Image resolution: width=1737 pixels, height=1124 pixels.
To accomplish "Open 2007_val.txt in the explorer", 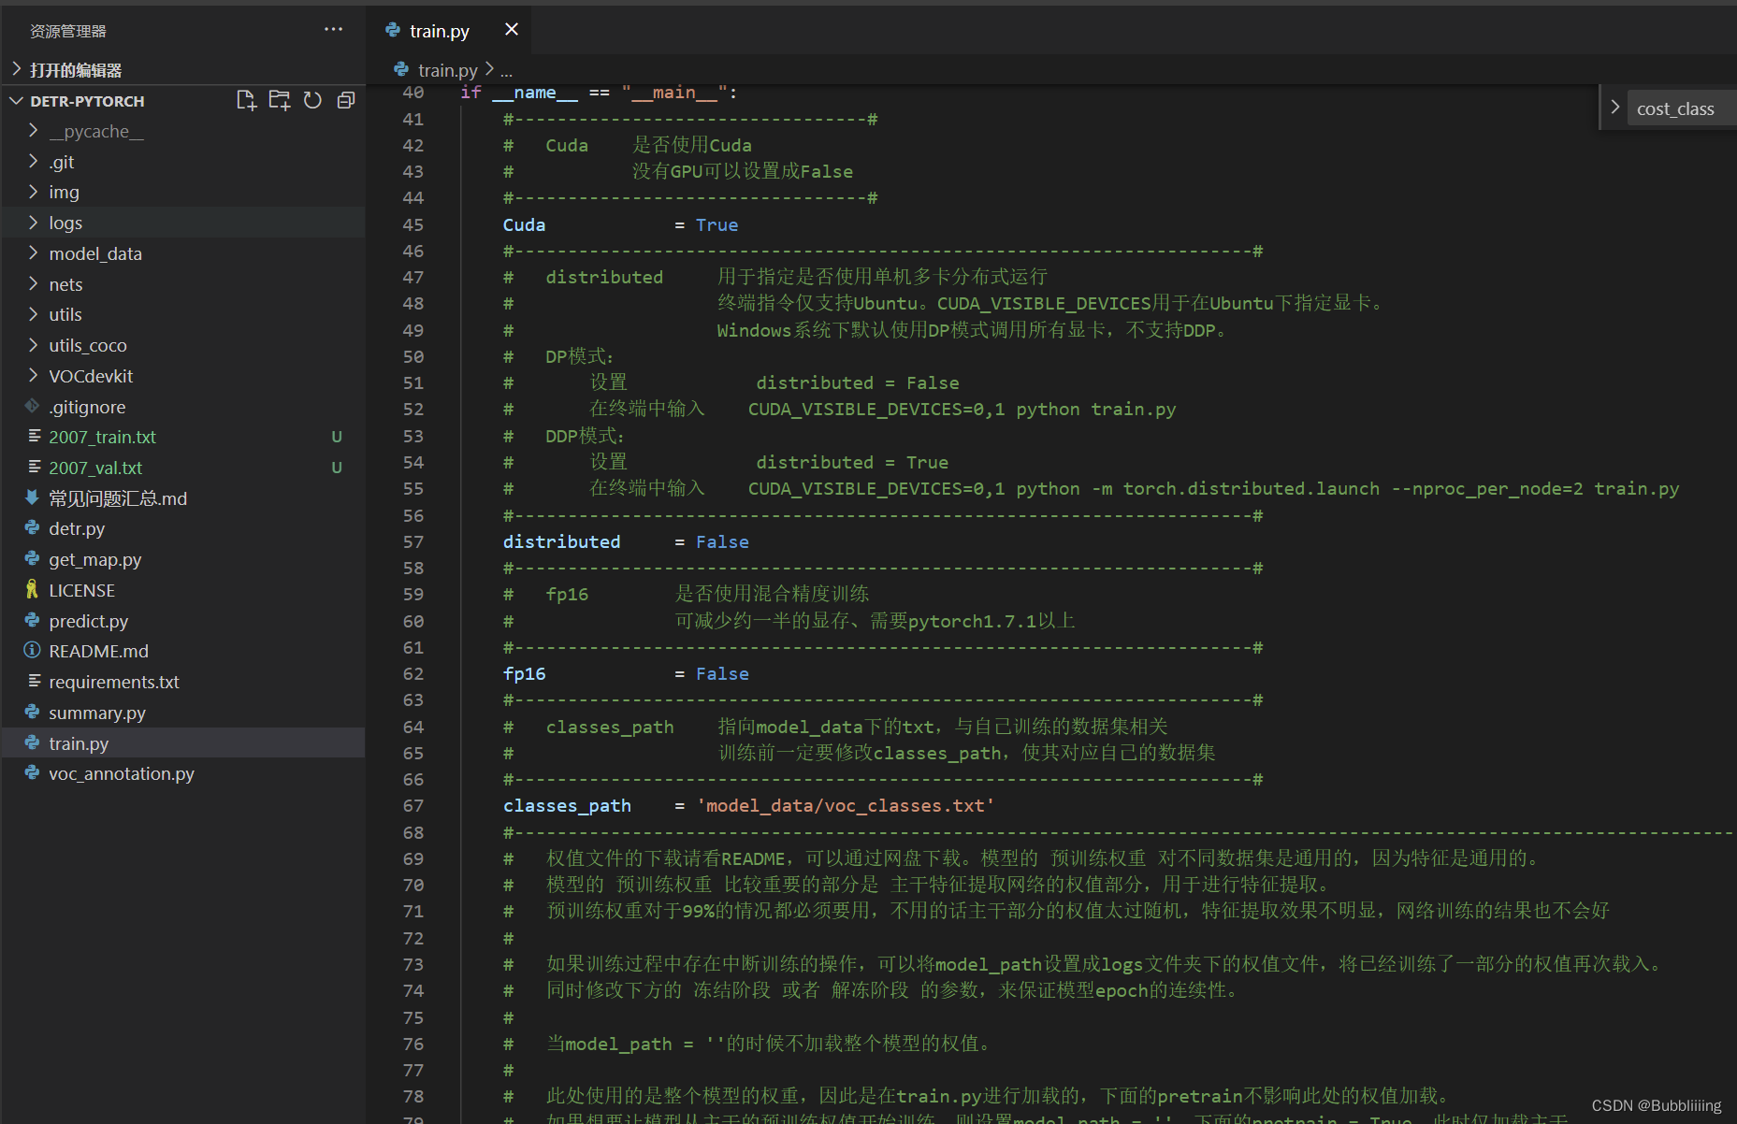I will (x=182, y=468).
